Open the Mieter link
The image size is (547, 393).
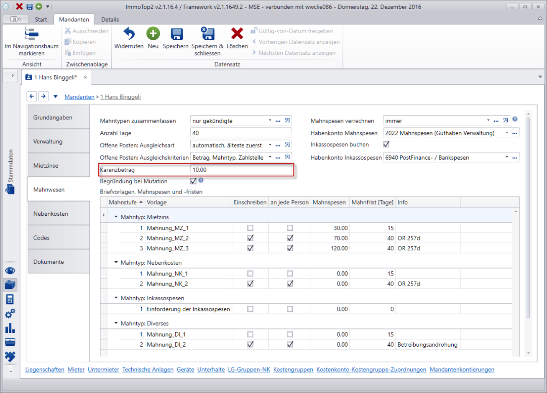tap(76, 370)
